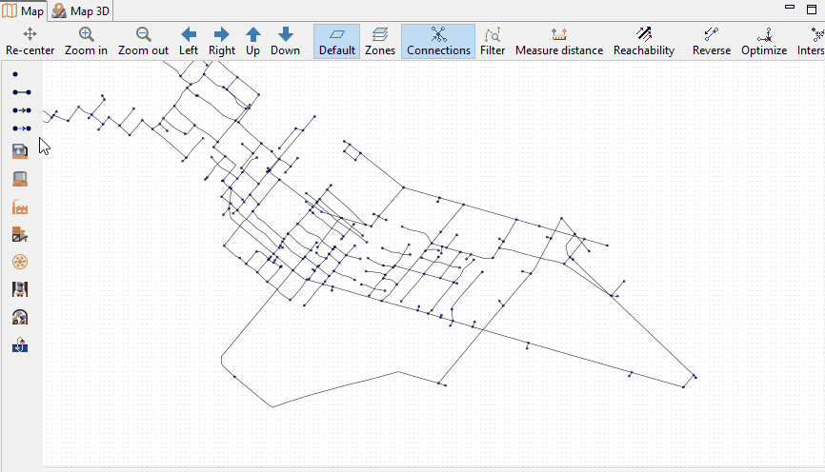Minimize the map panel
825x472 pixels.
(x=789, y=8)
